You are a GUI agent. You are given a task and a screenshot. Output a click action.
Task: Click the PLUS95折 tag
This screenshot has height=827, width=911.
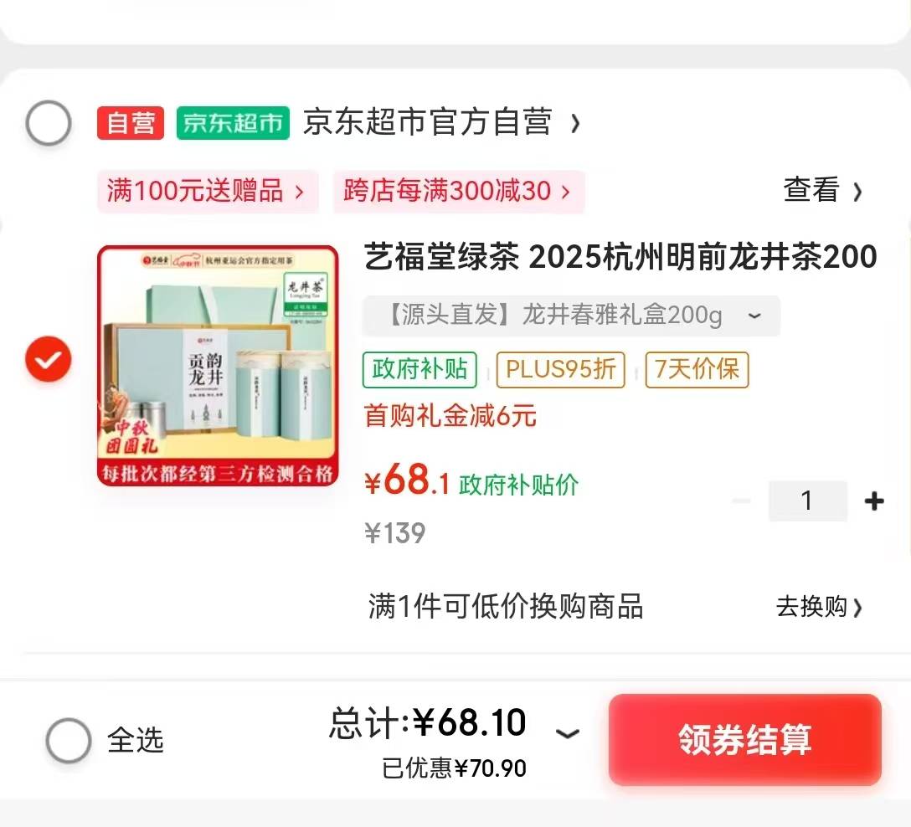coord(561,369)
